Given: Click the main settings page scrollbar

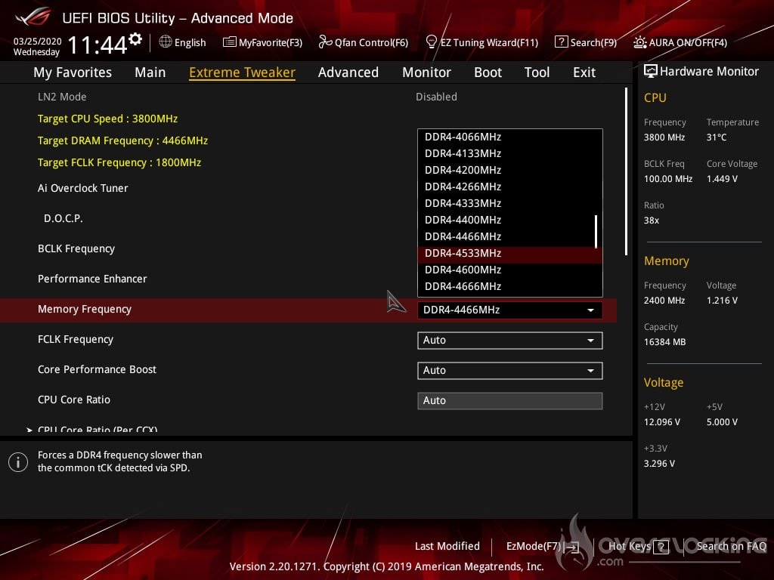Looking at the screenshot, I should (x=627, y=171).
